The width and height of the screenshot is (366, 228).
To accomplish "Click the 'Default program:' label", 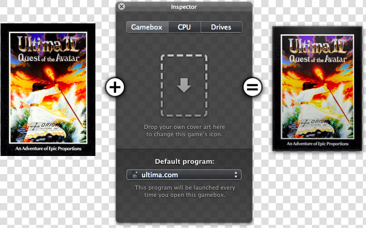I will 185,162.
